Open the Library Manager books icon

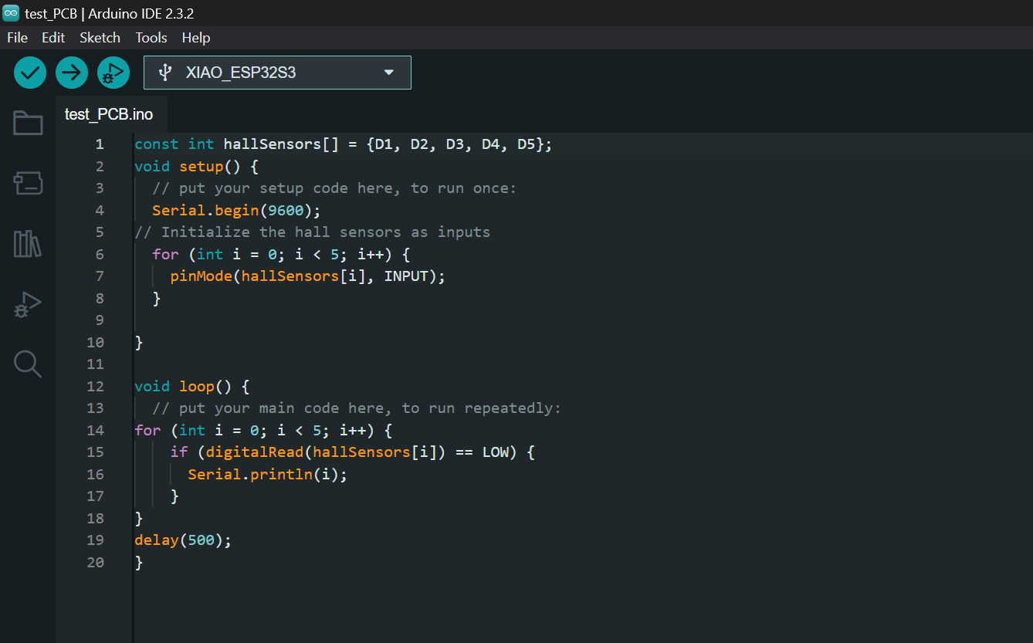point(28,243)
